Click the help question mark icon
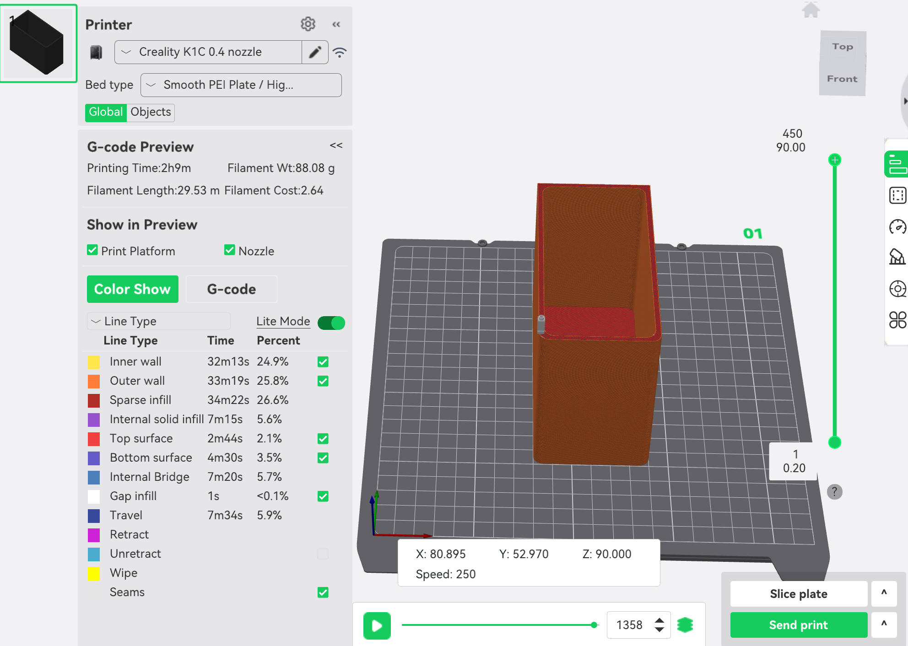Image resolution: width=908 pixels, height=646 pixels. pos(834,492)
